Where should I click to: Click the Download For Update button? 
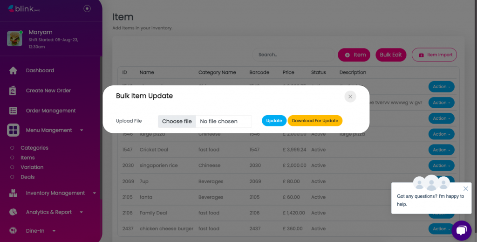(315, 121)
